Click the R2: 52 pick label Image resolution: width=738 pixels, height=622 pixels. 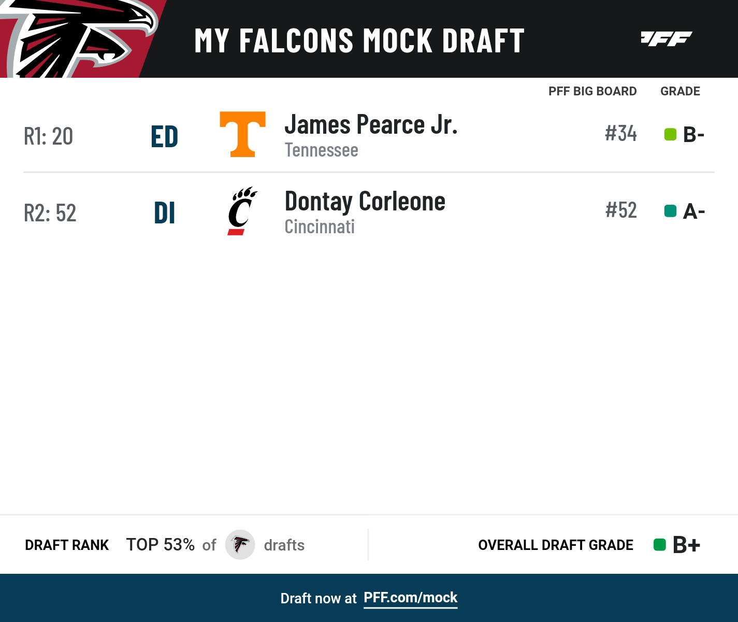point(50,213)
